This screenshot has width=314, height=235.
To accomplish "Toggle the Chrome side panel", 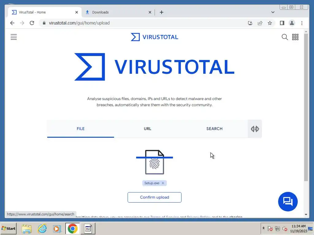I will pyautogui.click(x=282, y=23).
